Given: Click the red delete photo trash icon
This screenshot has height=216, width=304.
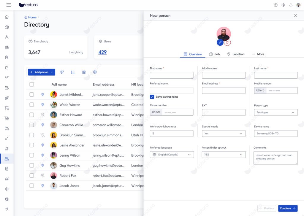Looking at the screenshot, I should [x=227, y=42].
